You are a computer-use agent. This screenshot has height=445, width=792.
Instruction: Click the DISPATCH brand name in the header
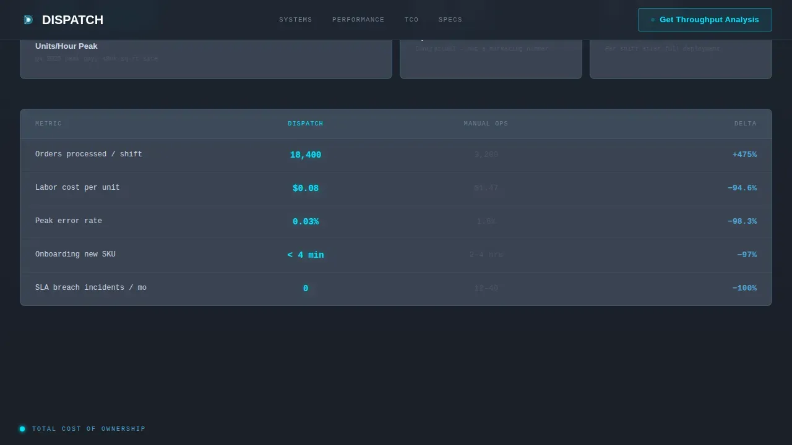pos(72,20)
